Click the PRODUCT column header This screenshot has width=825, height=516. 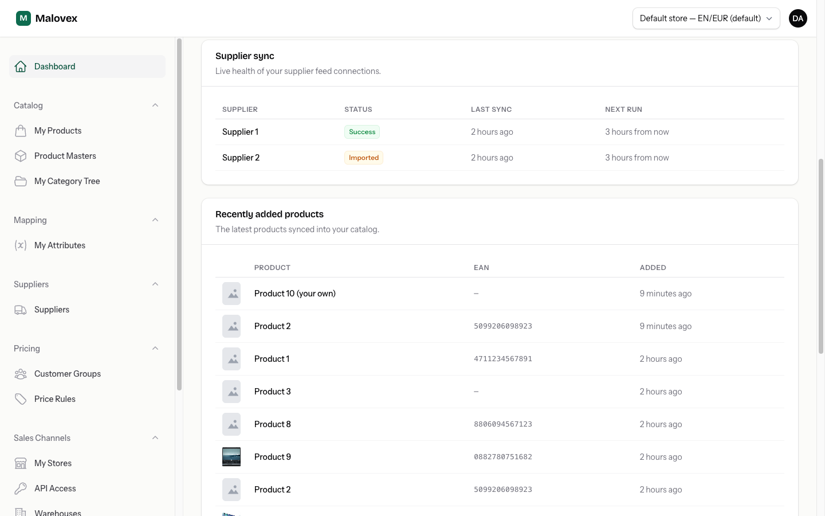(x=272, y=268)
